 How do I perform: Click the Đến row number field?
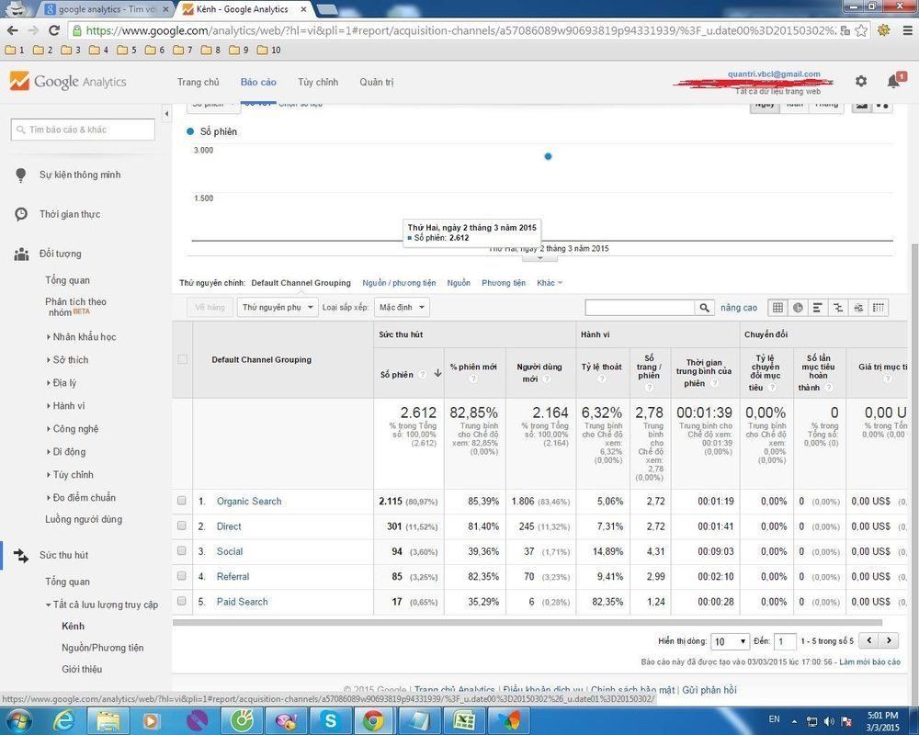click(785, 641)
